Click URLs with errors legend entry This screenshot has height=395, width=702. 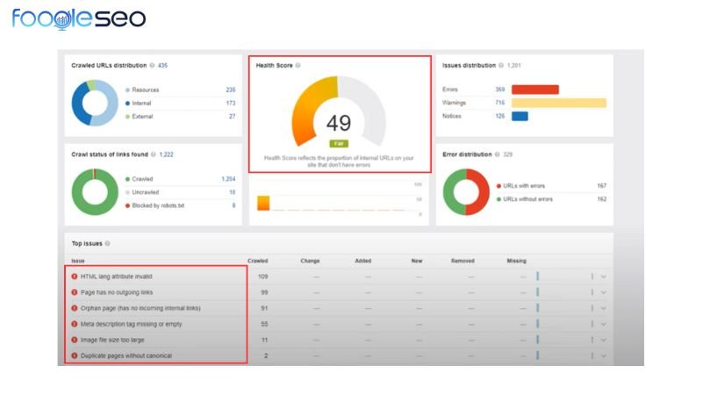click(x=520, y=186)
